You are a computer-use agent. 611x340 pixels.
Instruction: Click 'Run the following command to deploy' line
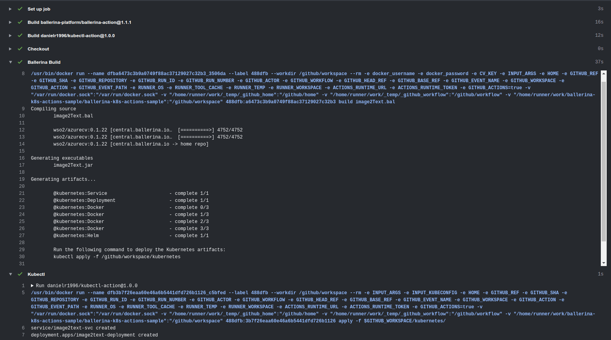140,250
